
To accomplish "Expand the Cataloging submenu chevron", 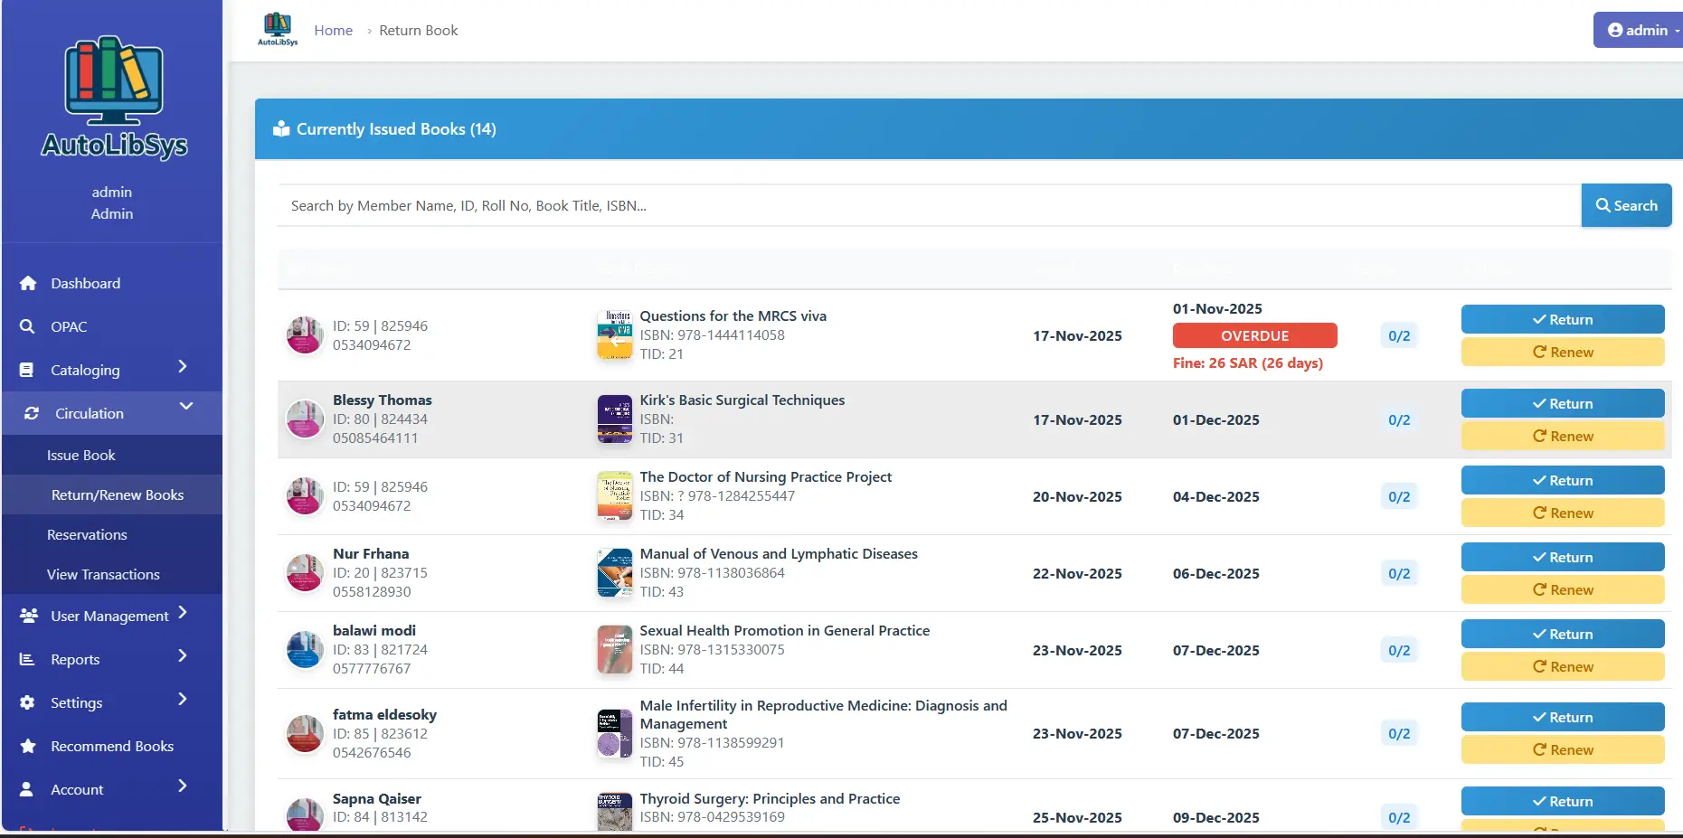I will (x=183, y=366).
